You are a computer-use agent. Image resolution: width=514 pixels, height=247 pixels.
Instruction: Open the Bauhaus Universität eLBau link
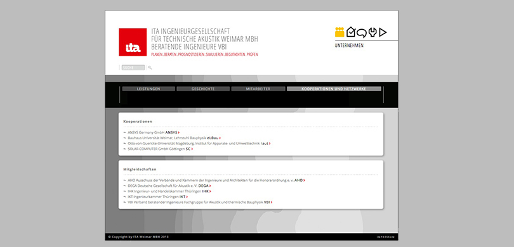coord(175,138)
